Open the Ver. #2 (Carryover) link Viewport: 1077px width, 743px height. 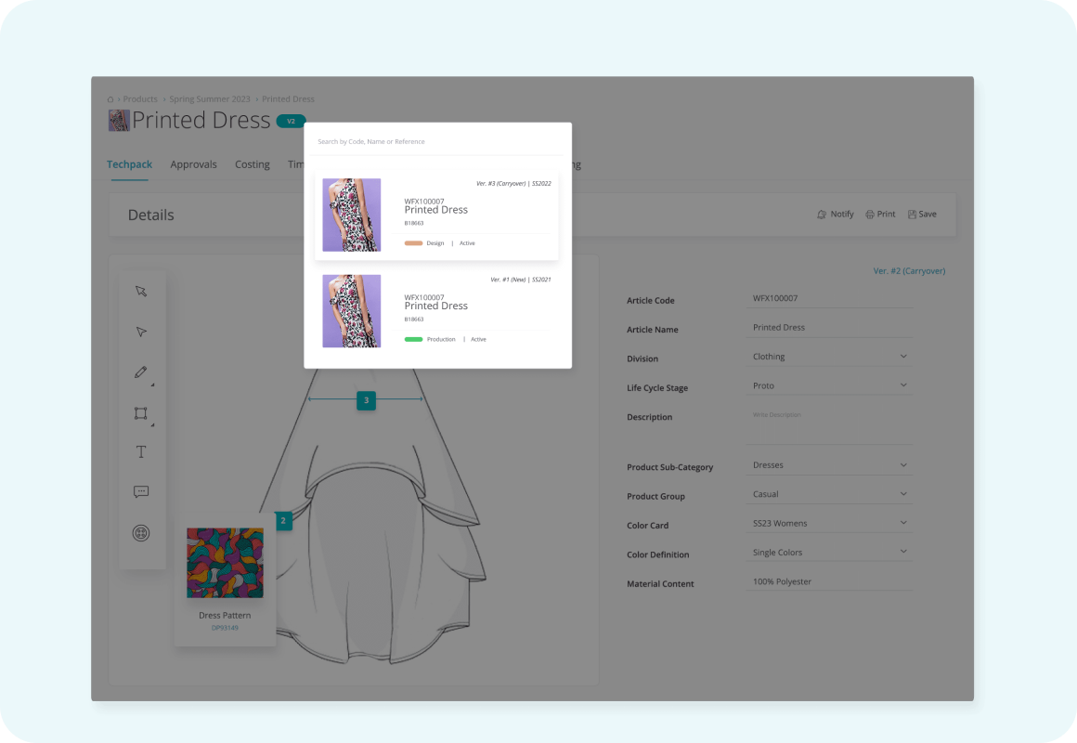[x=908, y=271]
